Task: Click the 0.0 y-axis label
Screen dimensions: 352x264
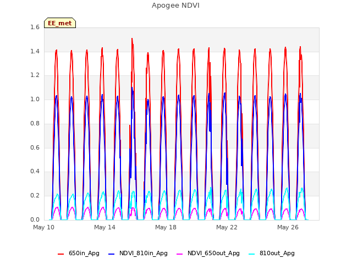Action: click(x=35, y=219)
